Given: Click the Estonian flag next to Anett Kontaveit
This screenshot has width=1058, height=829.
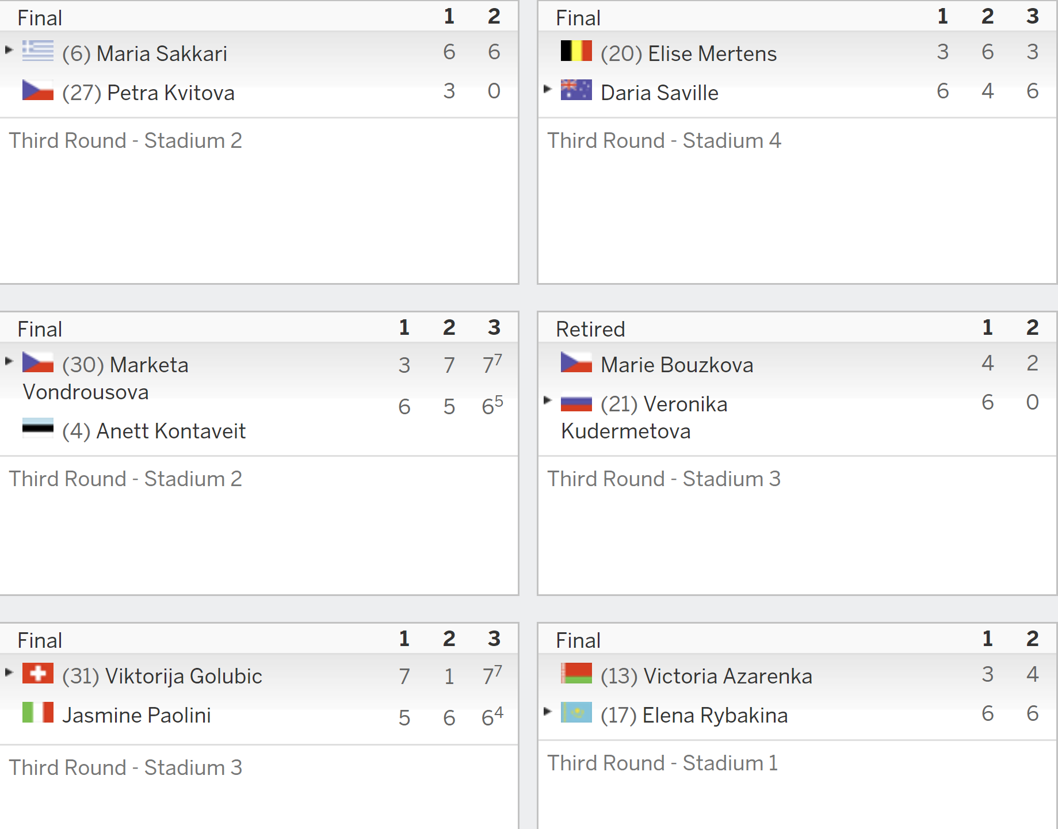Looking at the screenshot, I should [38, 429].
